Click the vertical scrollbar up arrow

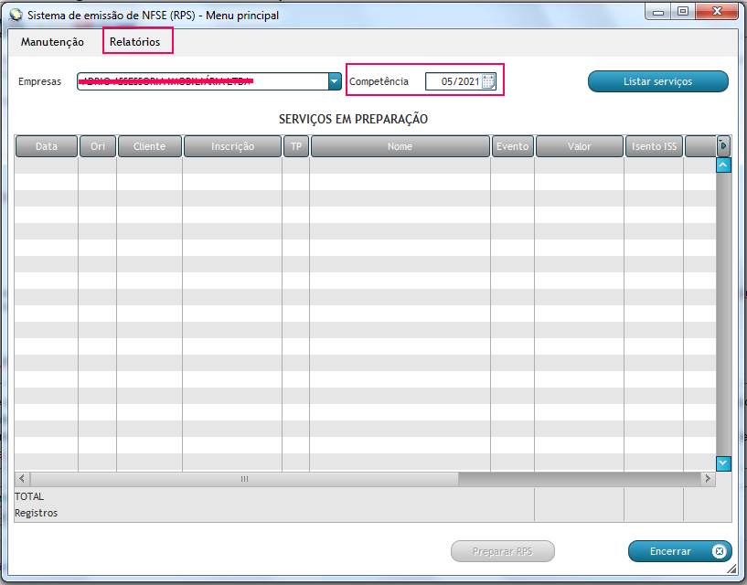click(x=723, y=165)
